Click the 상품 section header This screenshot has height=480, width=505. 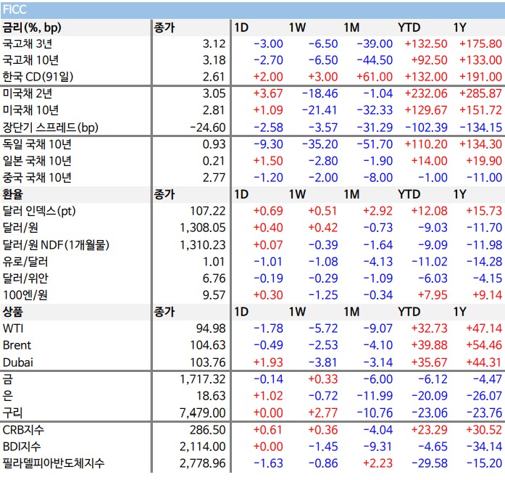point(12,312)
